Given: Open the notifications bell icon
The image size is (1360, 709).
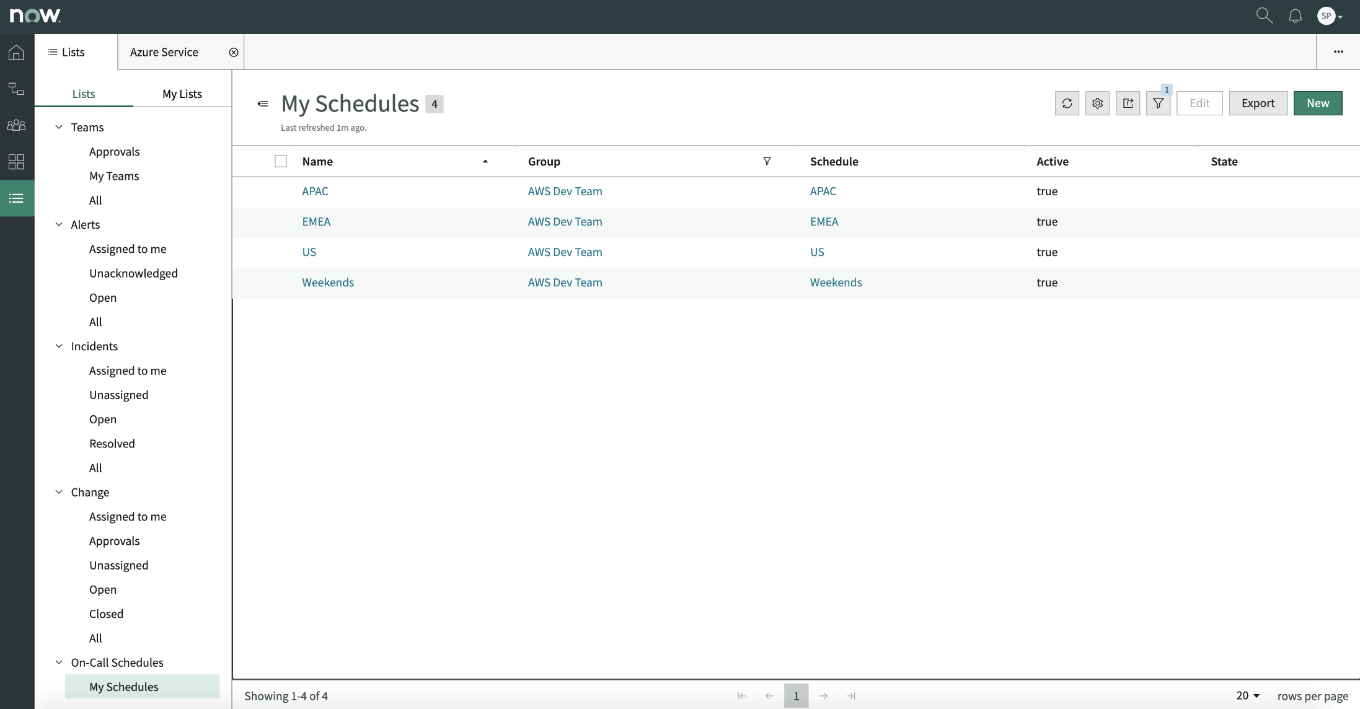Looking at the screenshot, I should [x=1295, y=16].
